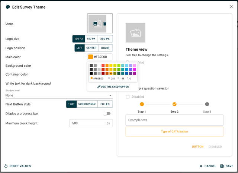Close the Edit Survey Theme dialog
The height and width of the screenshot is (173, 238).
pos(231,6)
